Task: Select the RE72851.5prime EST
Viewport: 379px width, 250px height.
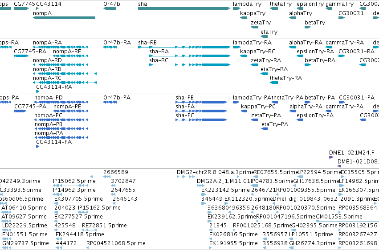Action: coord(89,230)
